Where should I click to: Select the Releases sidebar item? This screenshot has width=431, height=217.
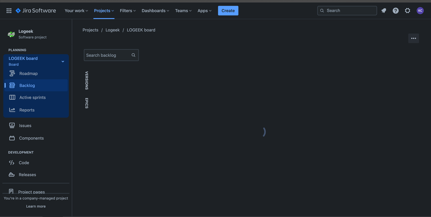pos(27,175)
